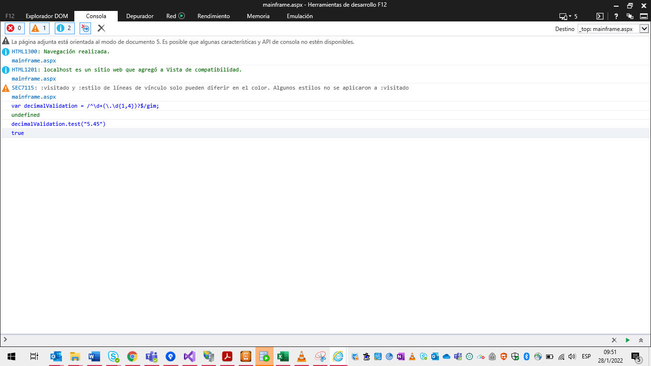Viewport: 651px width, 366px height.
Task: Toggle the warnings filter showing 1
Action: (40, 28)
